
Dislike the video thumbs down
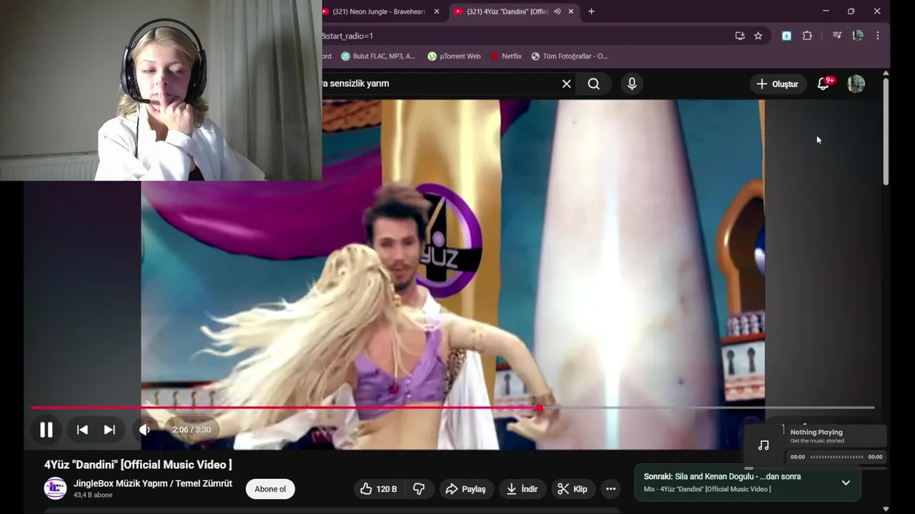tap(420, 489)
